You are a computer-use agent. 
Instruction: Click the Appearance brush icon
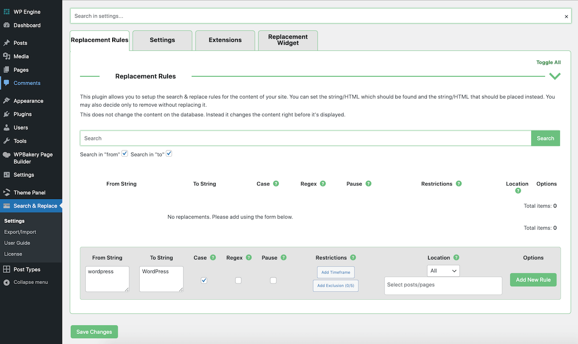point(7,101)
